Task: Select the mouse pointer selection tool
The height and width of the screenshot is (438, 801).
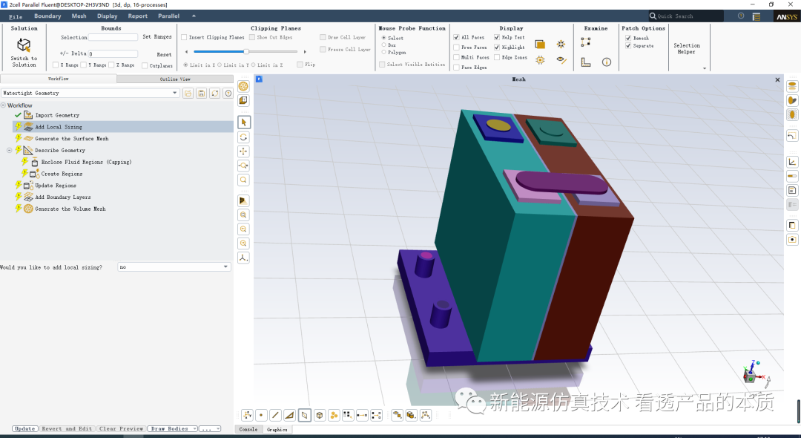Action: click(243, 122)
